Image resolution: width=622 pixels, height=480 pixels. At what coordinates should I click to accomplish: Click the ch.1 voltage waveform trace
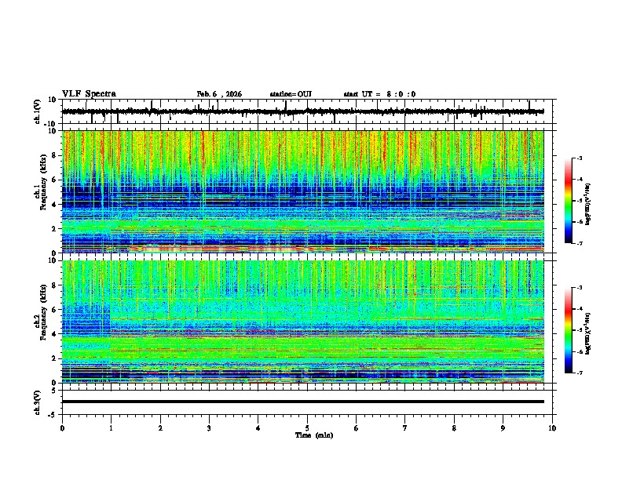pyautogui.click(x=302, y=111)
